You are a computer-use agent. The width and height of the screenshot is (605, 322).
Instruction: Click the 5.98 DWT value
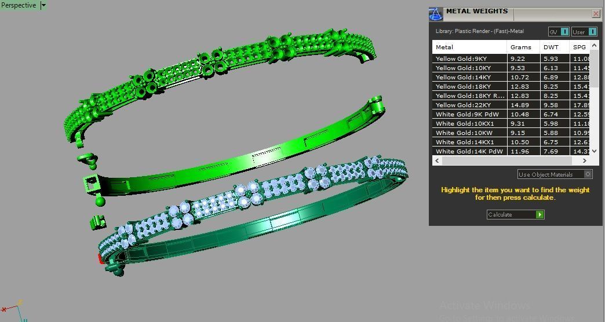tap(551, 123)
